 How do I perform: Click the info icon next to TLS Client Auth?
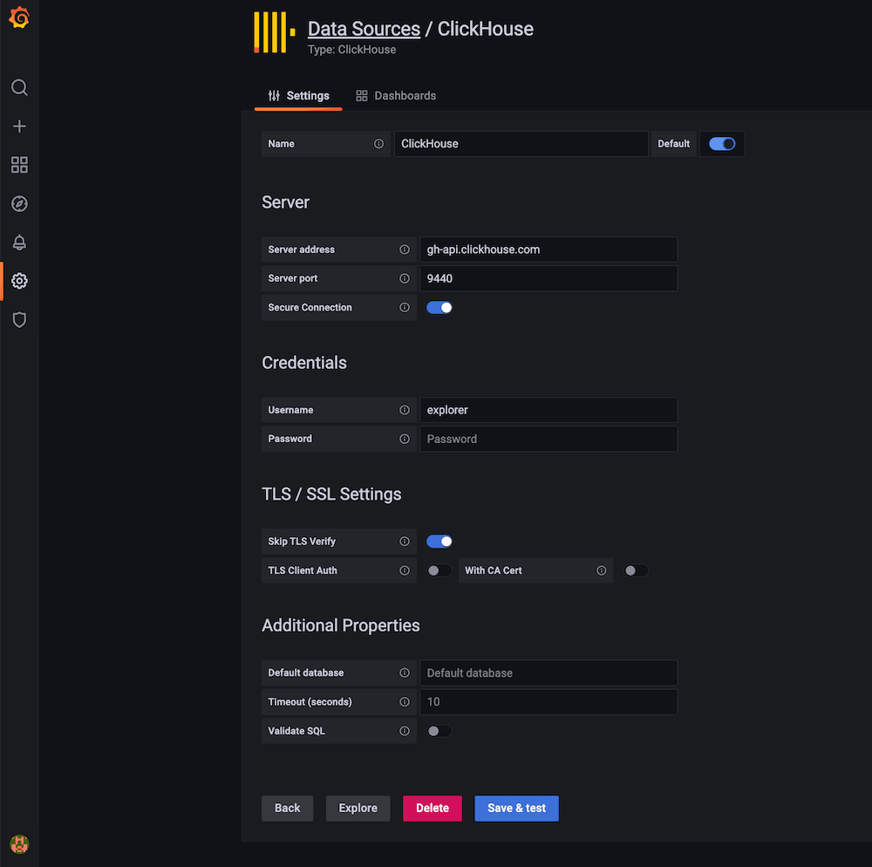tap(405, 570)
